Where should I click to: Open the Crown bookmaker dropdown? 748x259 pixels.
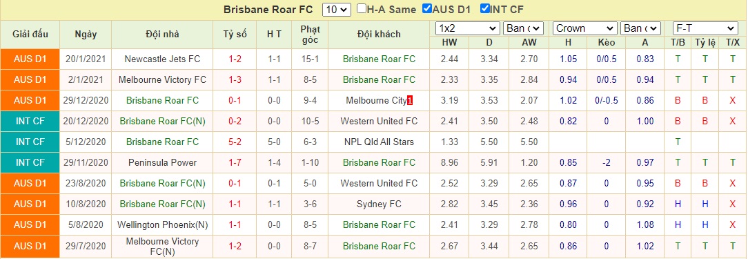coord(585,29)
